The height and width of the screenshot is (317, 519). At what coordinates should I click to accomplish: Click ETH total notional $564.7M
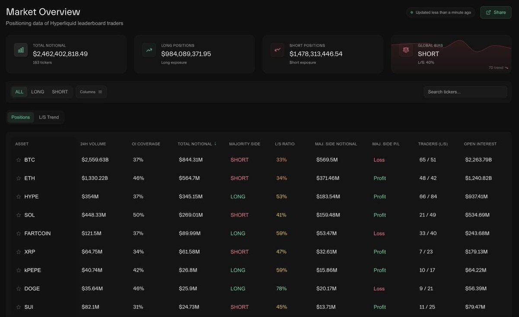(189, 178)
